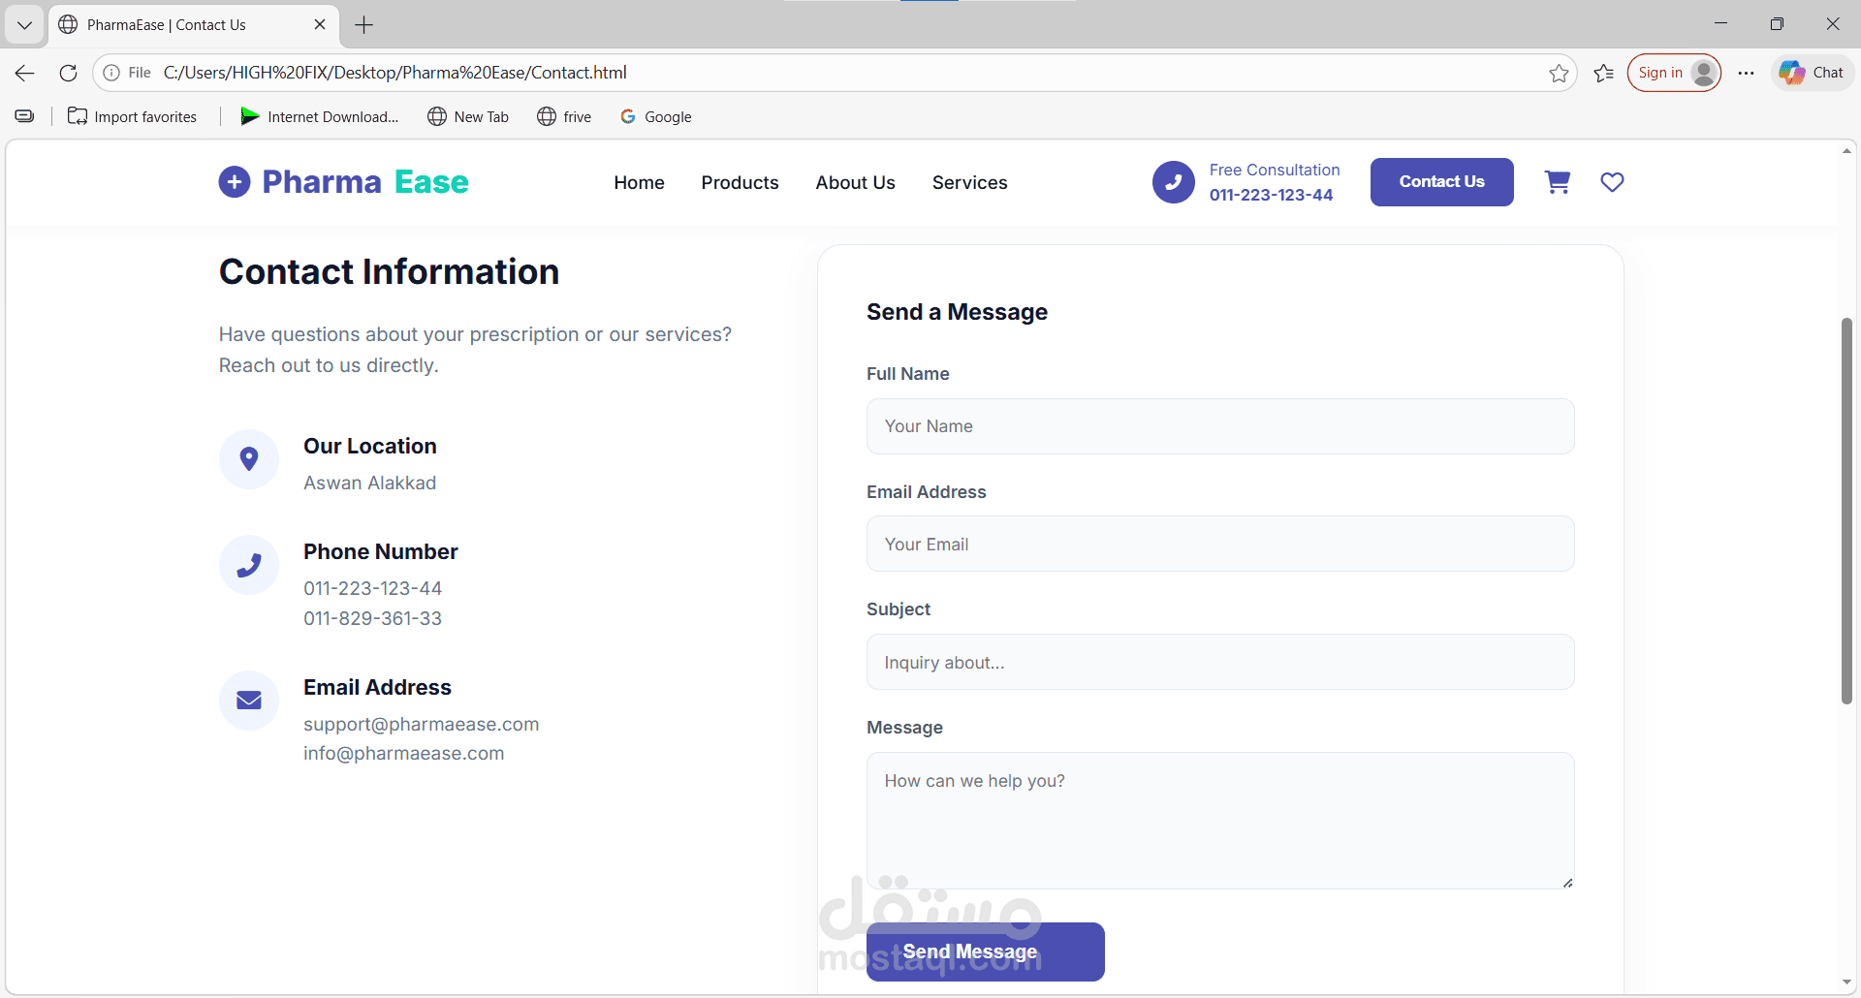Screen dimensions: 1861x998
Task: Expand the tab search dropdown arrow
Action: point(24,25)
